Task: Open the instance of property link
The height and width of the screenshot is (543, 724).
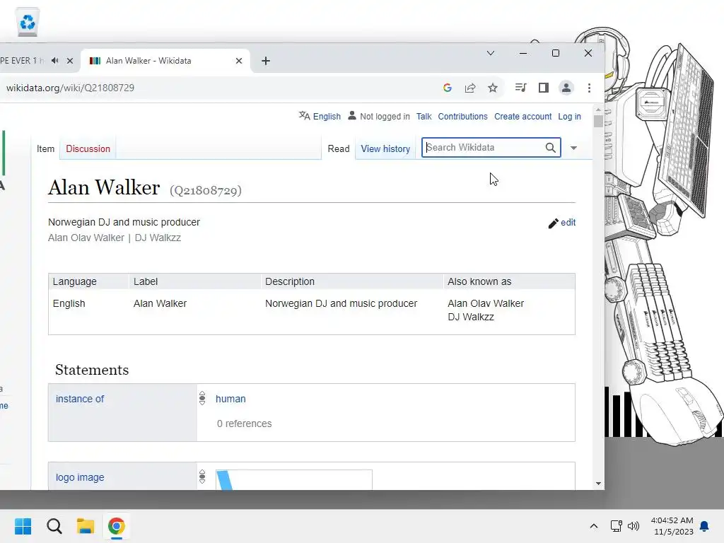Action: click(x=80, y=399)
